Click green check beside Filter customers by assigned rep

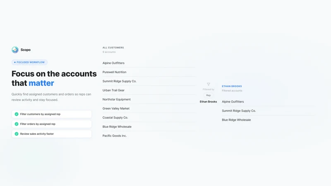coord(17,114)
